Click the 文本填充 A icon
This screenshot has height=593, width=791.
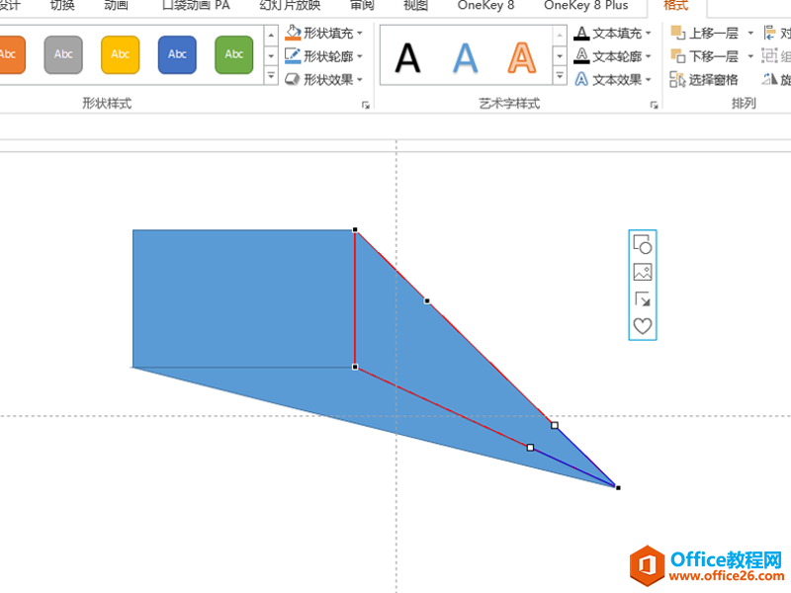tap(581, 34)
